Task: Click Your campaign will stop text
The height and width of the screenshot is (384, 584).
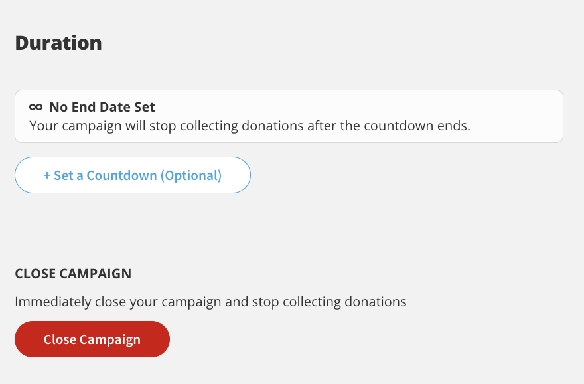Action: (x=100, y=126)
